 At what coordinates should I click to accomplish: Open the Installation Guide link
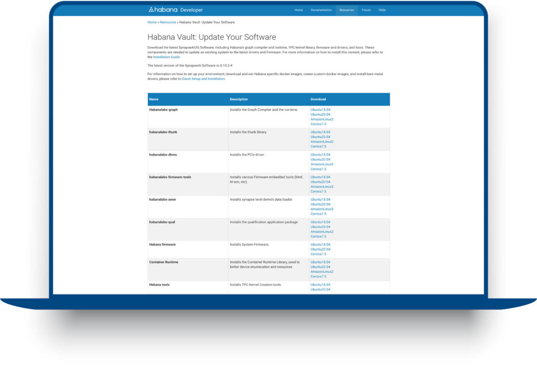pos(166,57)
